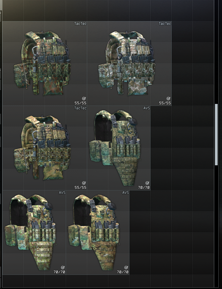The image size is (222, 289).
Task: Select the green Flecktarn AVS rig in last row
Action: [x=34, y=233]
